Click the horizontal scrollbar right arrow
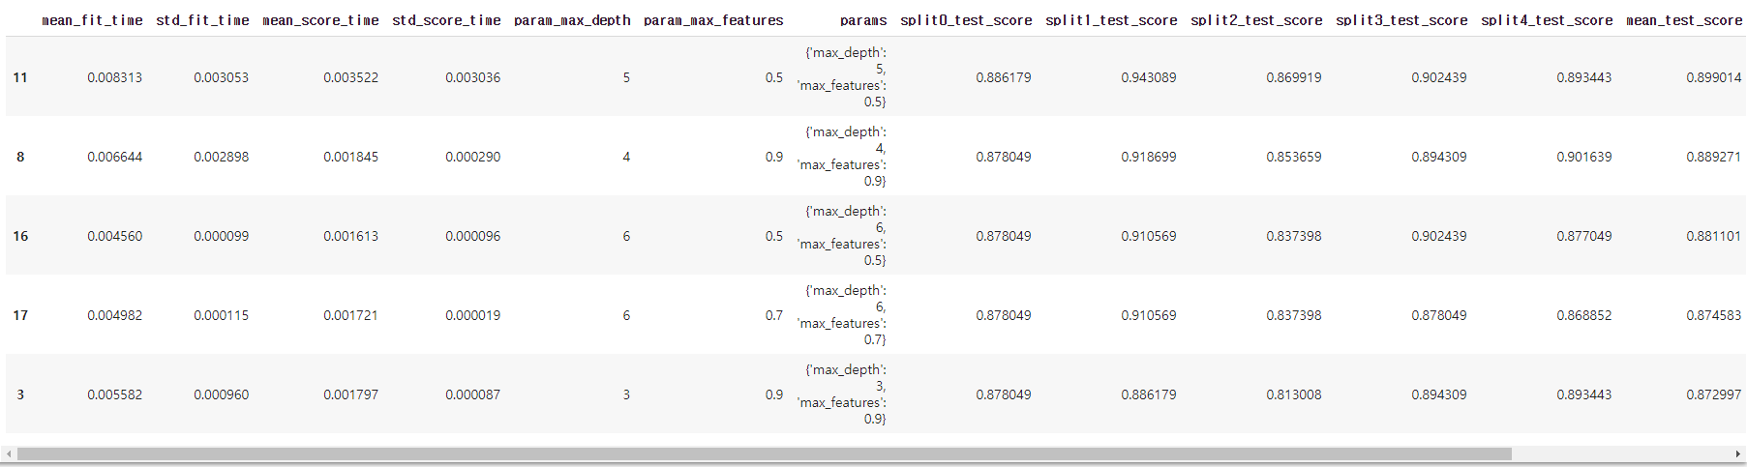1747x467 pixels. click(1737, 453)
